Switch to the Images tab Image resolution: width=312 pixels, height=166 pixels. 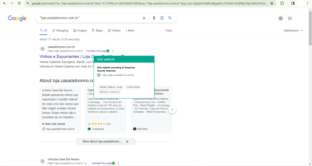[80, 31]
